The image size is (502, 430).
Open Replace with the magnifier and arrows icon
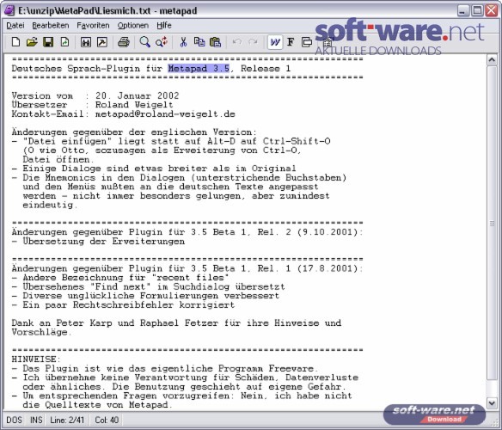click(162, 42)
